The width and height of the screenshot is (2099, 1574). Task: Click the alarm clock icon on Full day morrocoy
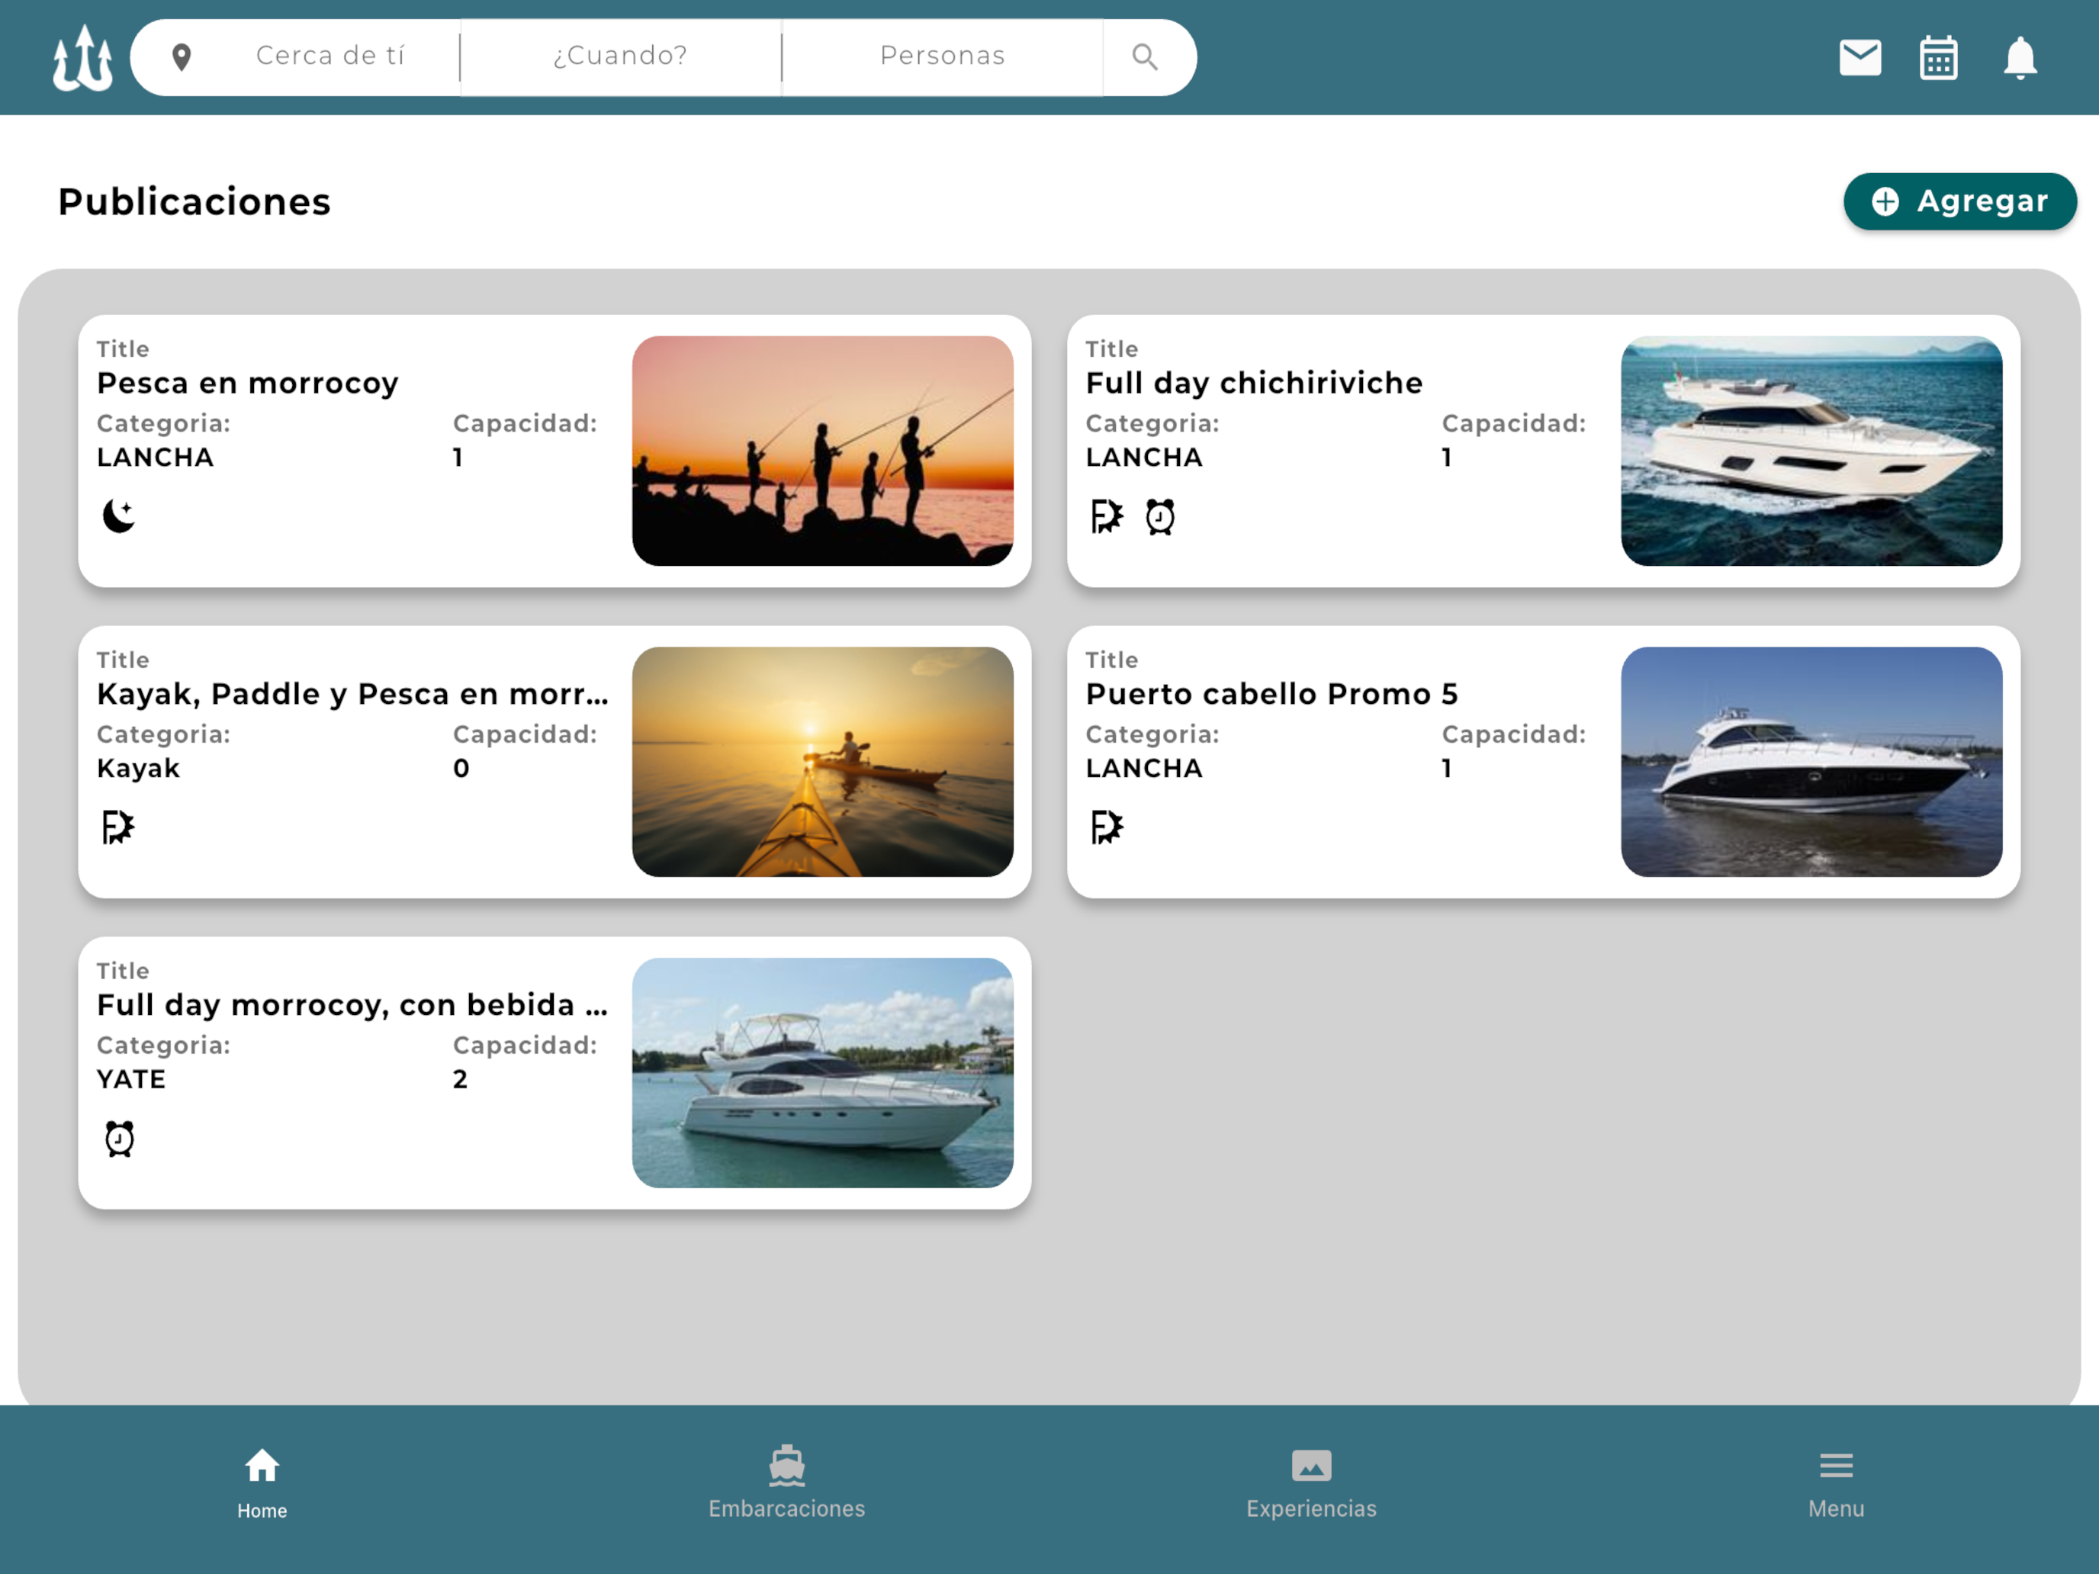pos(120,1139)
